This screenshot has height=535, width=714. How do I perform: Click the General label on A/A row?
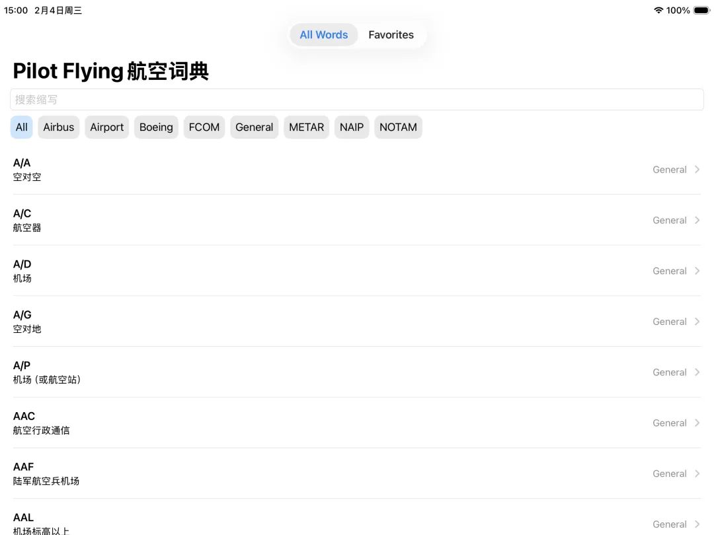tap(669, 170)
